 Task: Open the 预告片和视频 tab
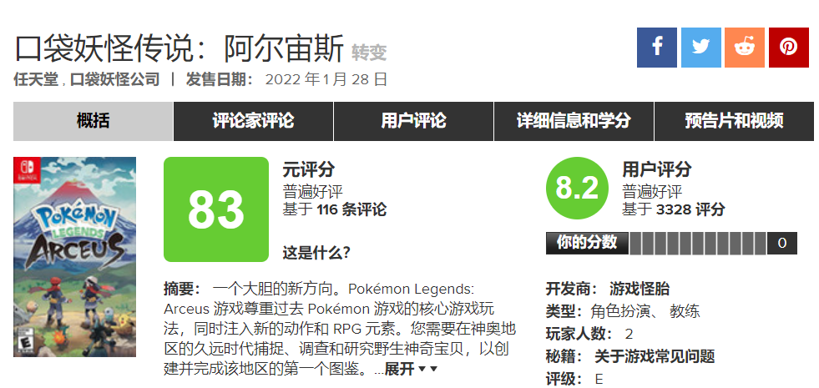point(734,121)
